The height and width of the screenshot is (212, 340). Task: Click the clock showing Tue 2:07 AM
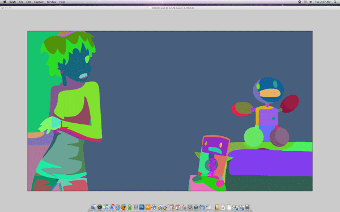(x=322, y=2)
